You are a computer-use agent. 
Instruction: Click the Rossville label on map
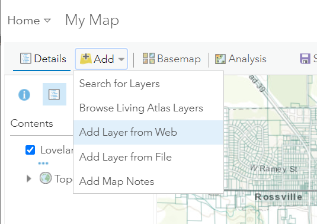278,197
